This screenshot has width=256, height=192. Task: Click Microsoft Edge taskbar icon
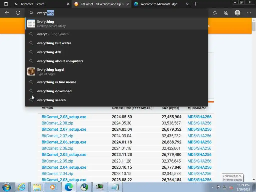pyautogui.click(x=68, y=187)
